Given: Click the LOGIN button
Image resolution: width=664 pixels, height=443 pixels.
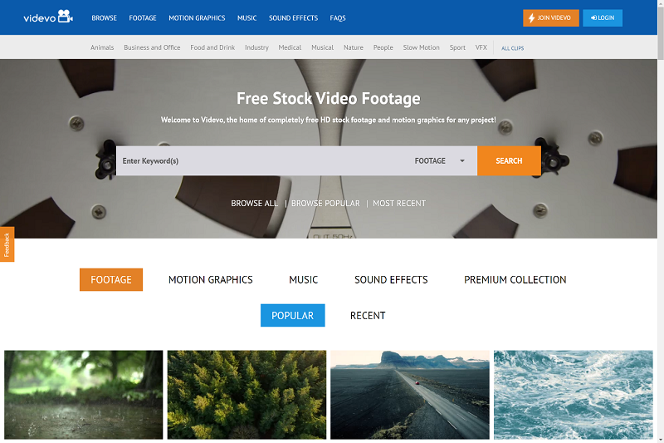Looking at the screenshot, I should point(603,17).
